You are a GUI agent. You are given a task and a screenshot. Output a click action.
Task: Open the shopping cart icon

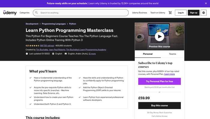click(x=170, y=13)
